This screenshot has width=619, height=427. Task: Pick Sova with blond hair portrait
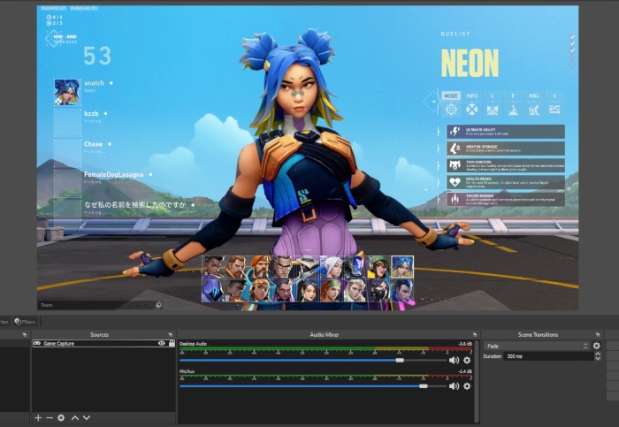tap(355, 291)
